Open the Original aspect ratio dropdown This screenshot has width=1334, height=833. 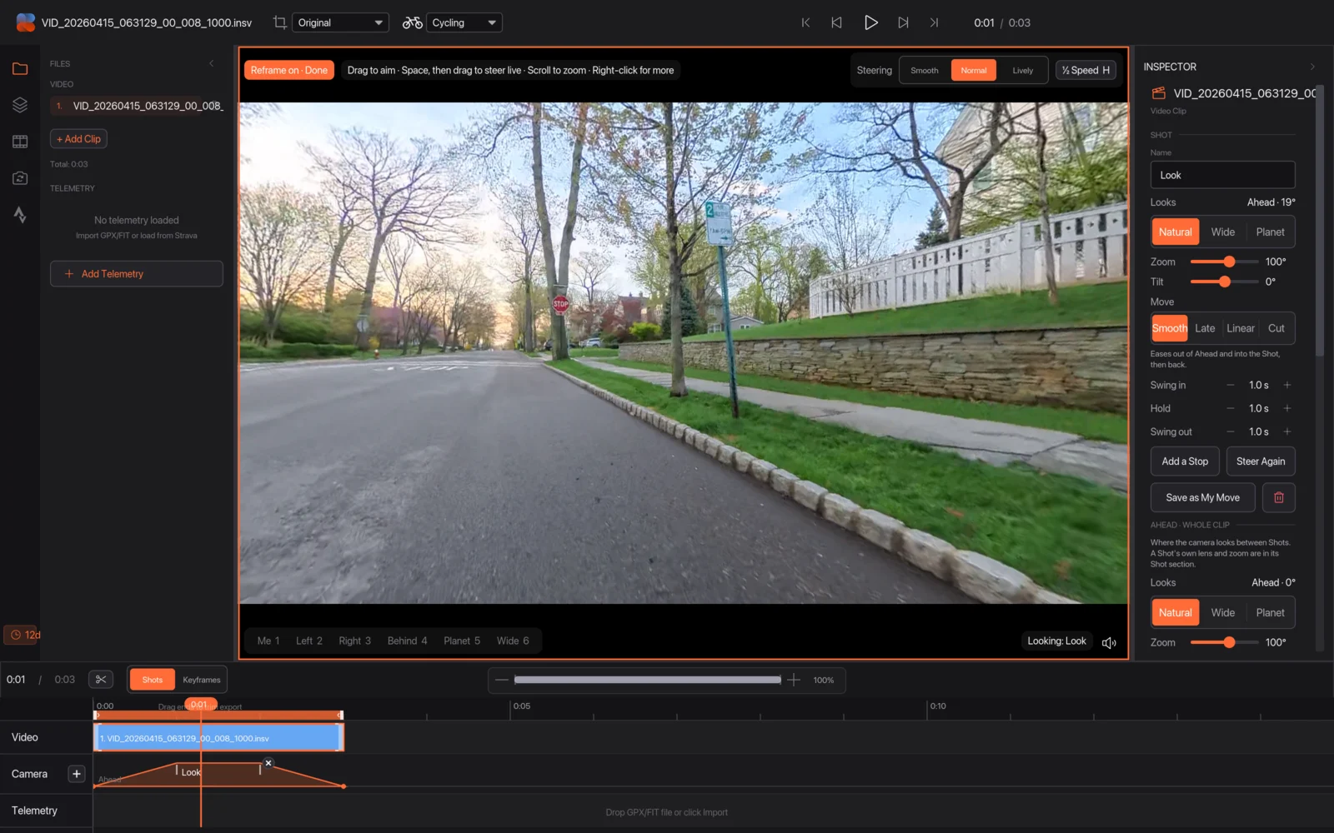(x=340, y=22)
